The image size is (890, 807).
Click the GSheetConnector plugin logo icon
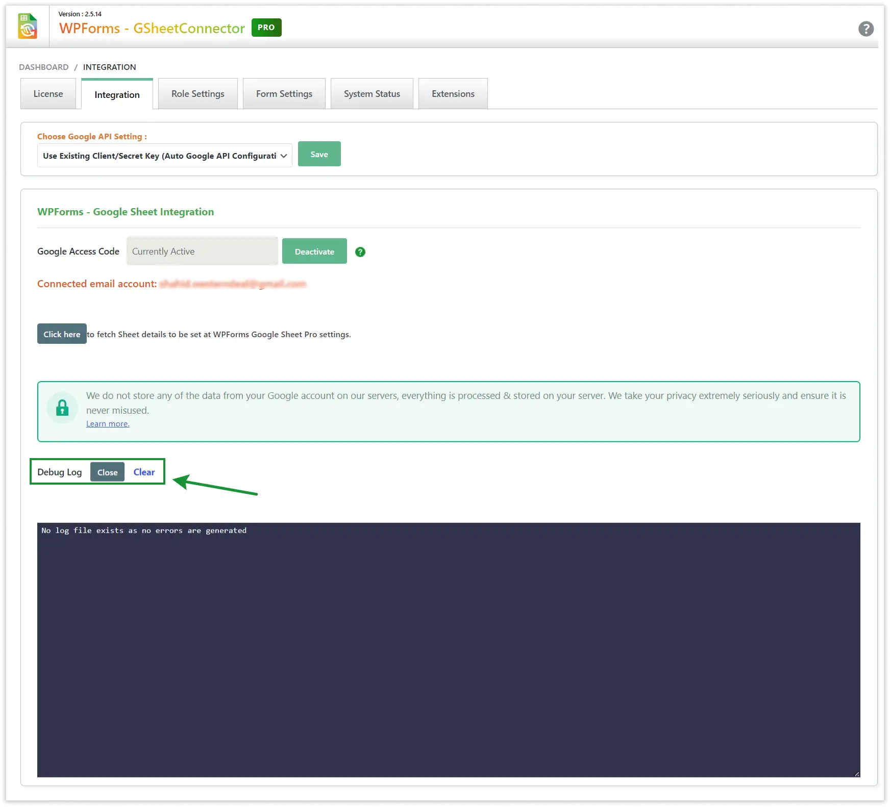[x=28, y=26]
